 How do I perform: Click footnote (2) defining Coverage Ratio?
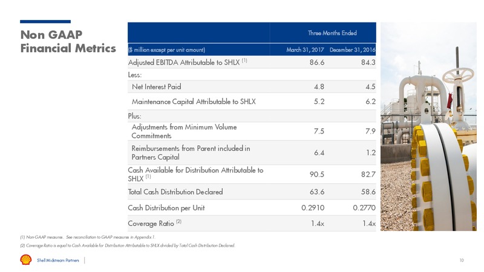128,245
